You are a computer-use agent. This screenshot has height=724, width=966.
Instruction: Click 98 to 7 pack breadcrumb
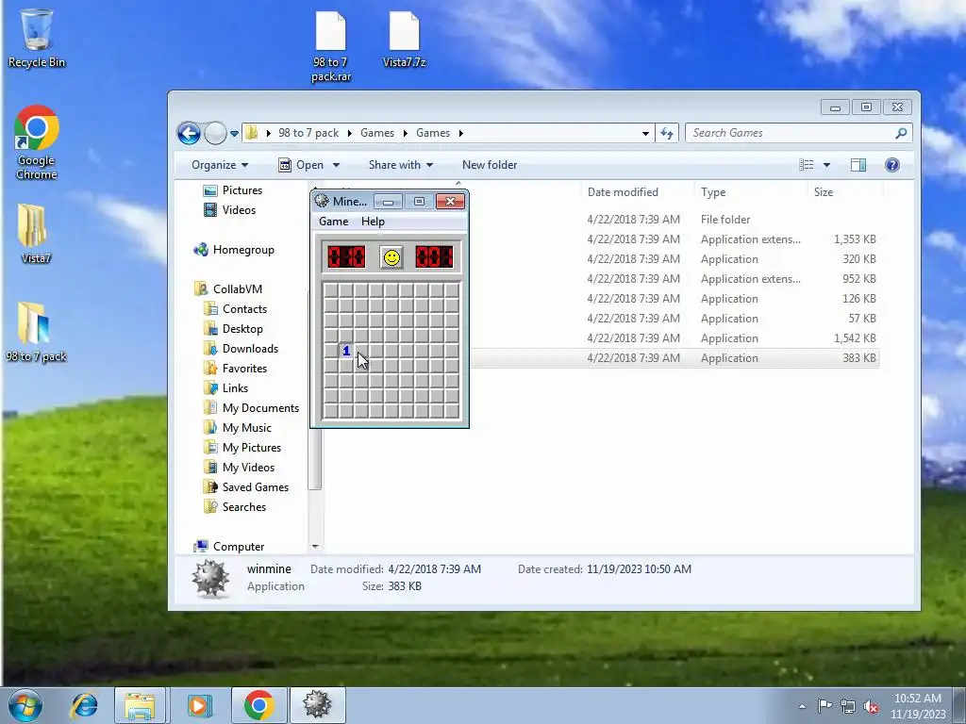pyautogui.click(x=308, y=133)
